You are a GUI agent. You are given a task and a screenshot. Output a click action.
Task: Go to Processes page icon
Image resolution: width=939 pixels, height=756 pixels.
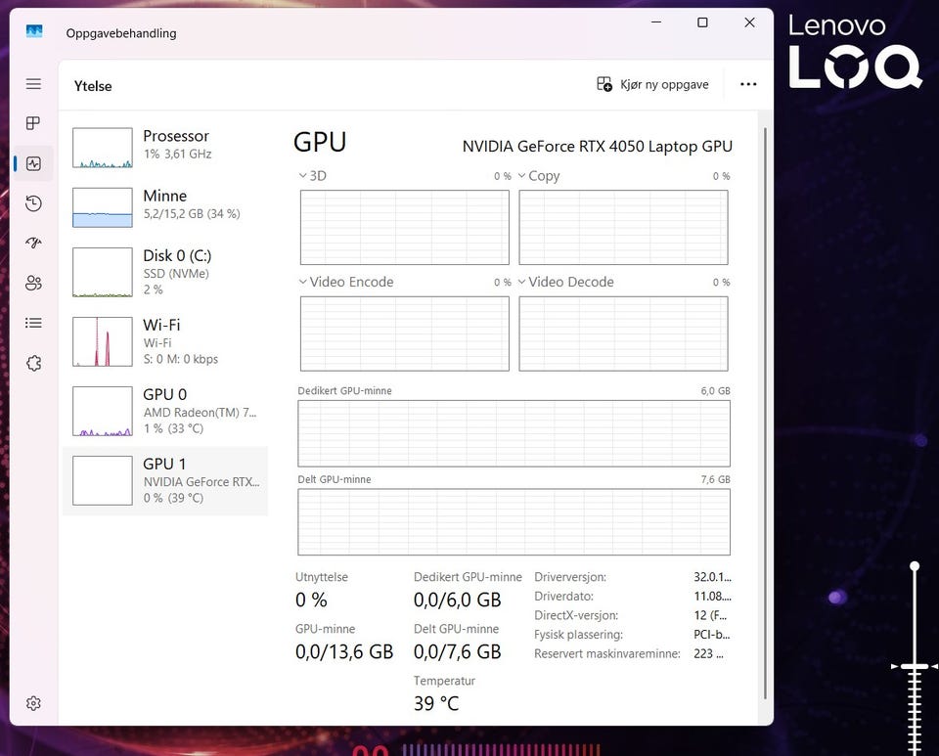coord(33,123)
